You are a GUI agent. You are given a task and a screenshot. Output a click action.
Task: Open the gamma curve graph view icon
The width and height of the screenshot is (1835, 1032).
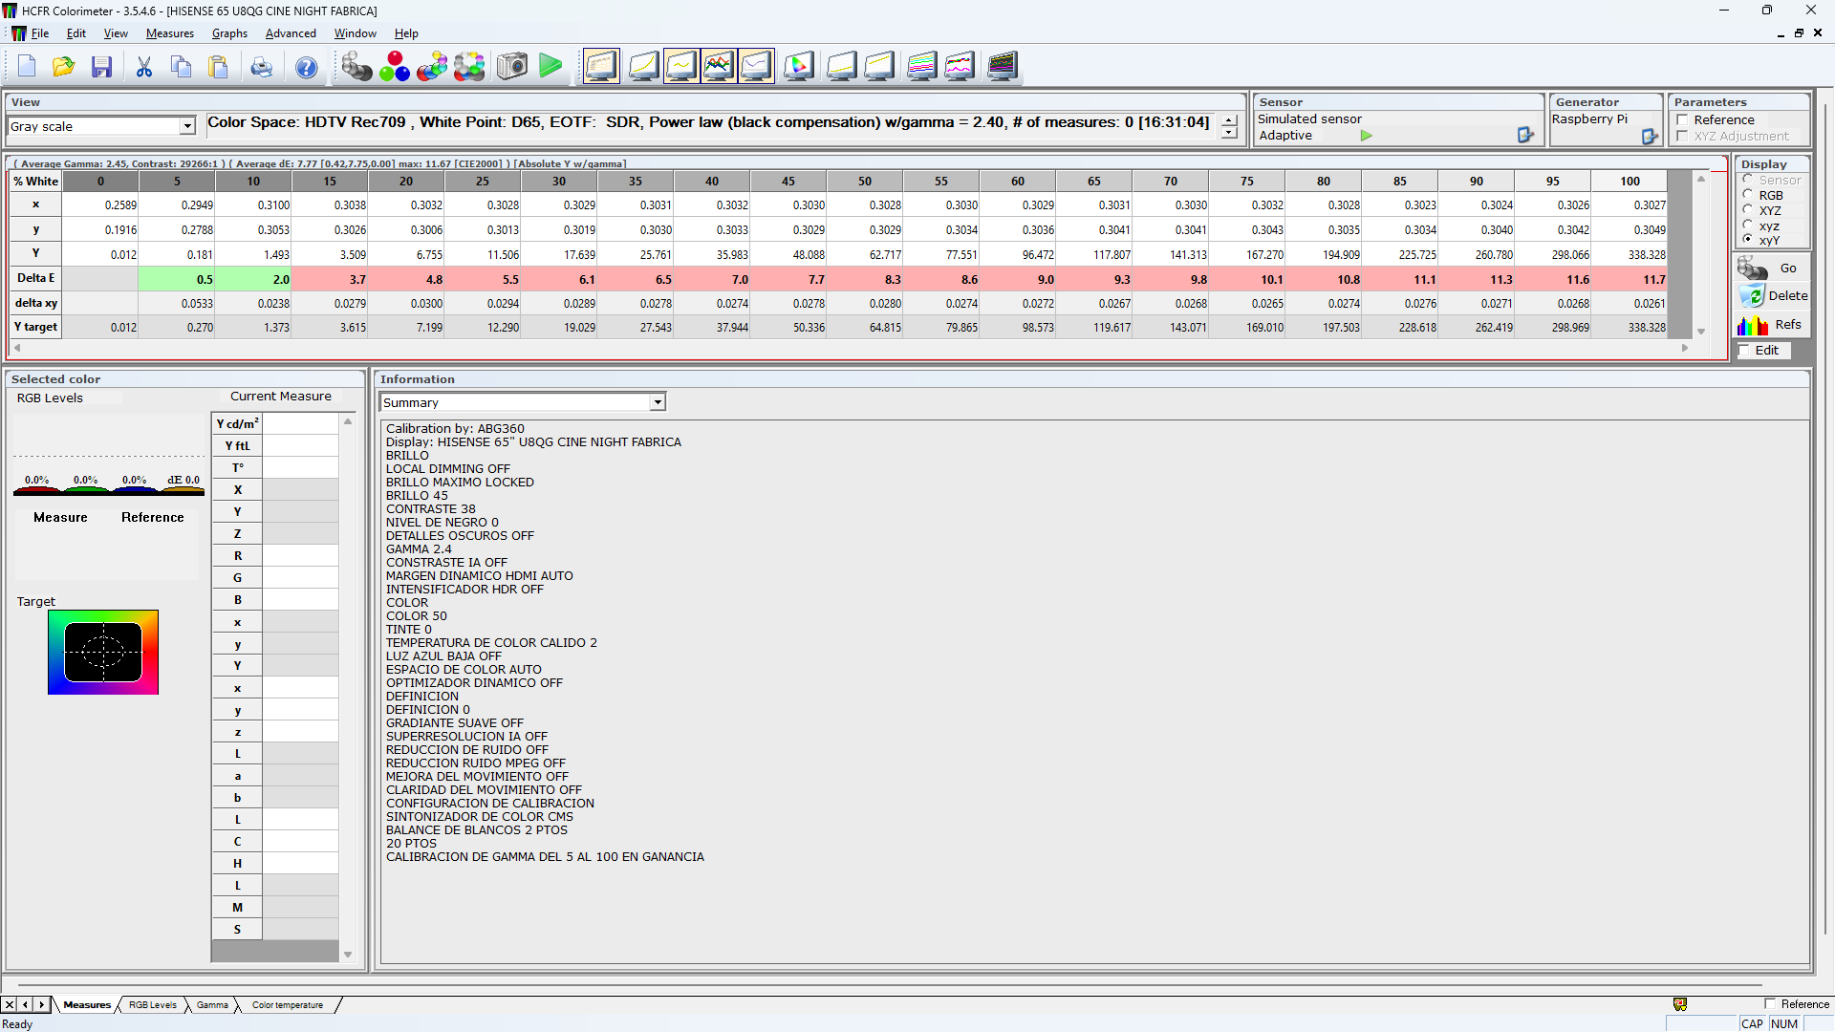[x=681, y=66]
